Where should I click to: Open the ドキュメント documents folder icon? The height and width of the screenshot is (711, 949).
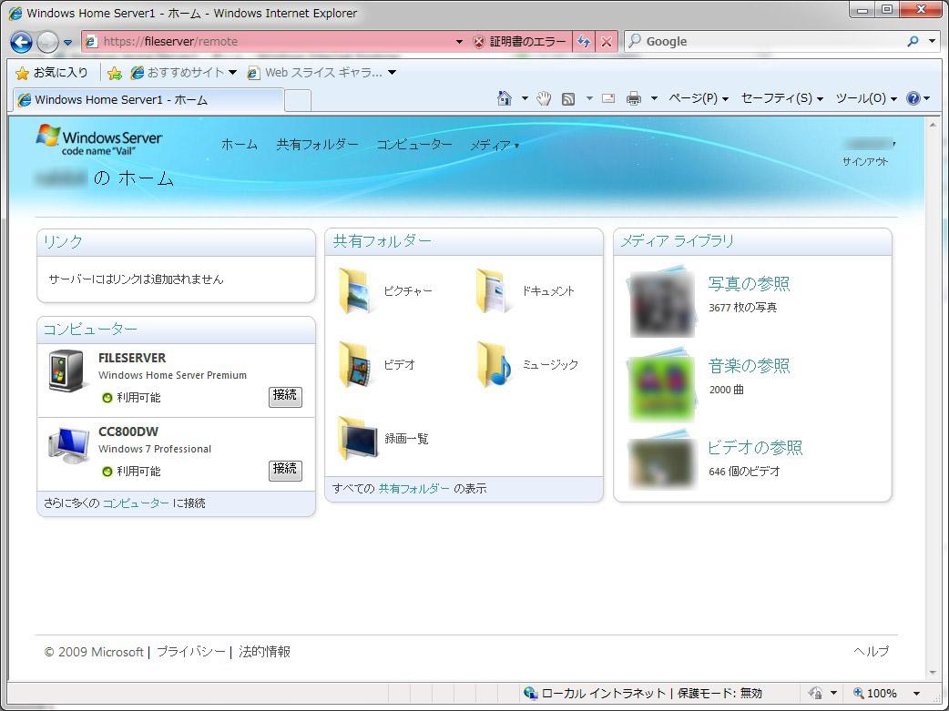(492, 291)
